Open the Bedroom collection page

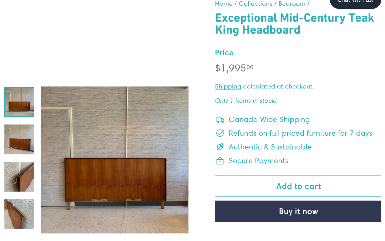click(x=292, y=3)
